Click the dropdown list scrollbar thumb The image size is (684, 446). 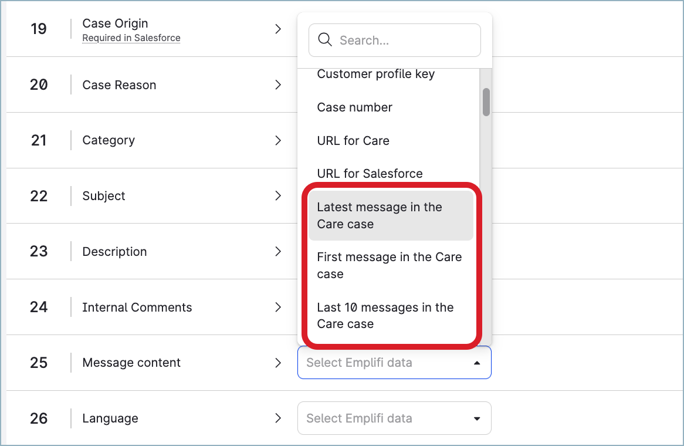[486, 102]
